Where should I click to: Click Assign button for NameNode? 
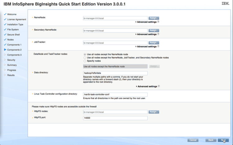pos(154,18)
